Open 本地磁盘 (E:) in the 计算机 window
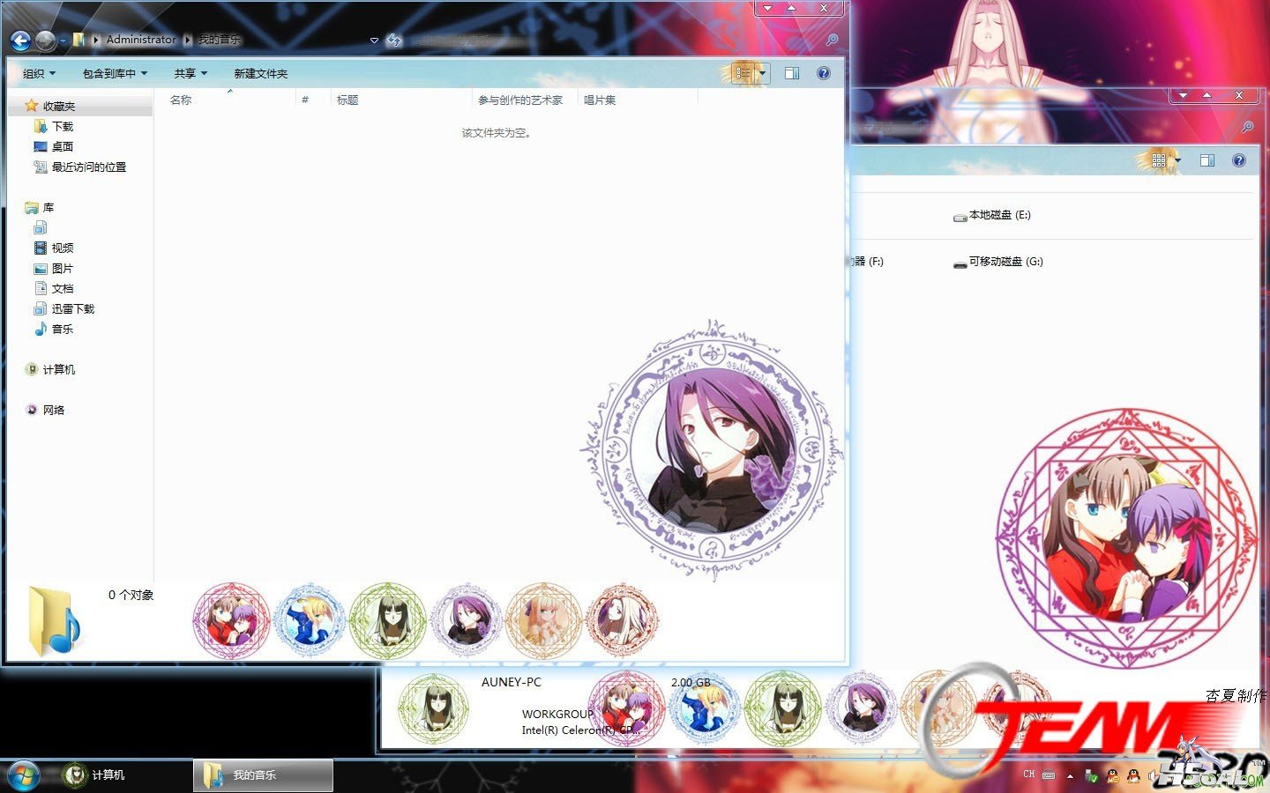 [x=992, y=215]
